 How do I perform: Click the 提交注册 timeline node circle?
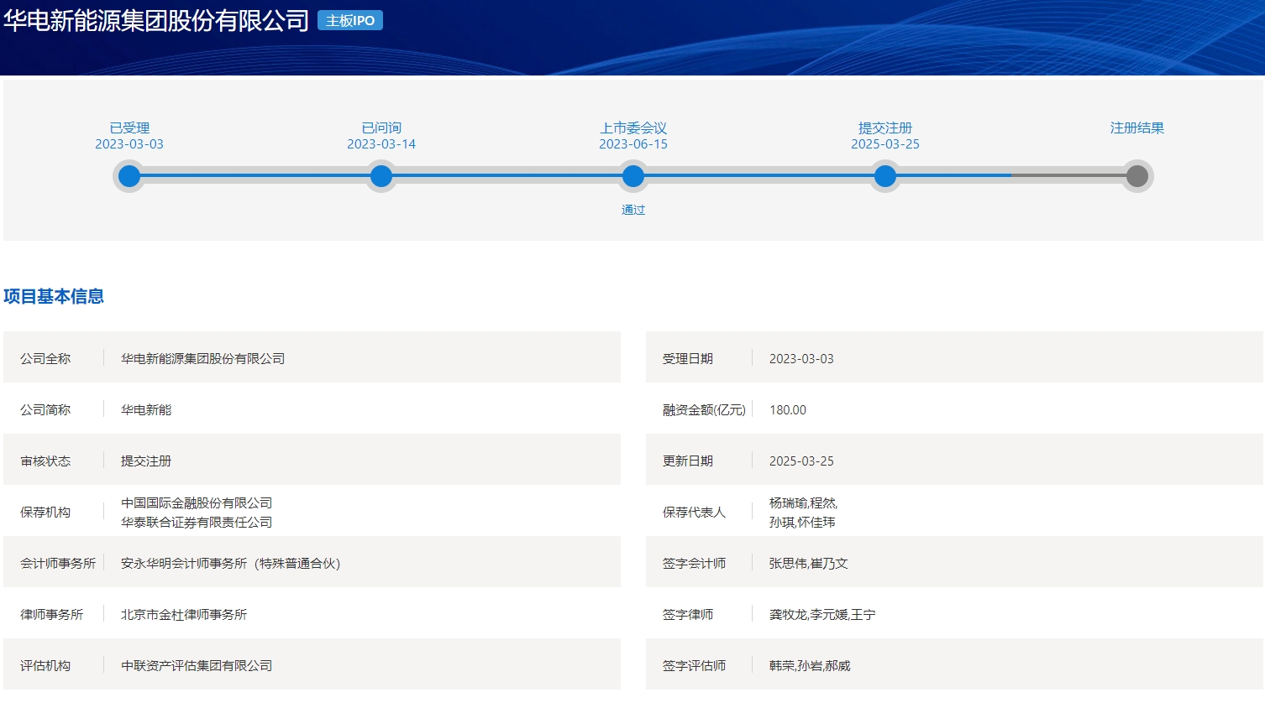pos(885,176)
